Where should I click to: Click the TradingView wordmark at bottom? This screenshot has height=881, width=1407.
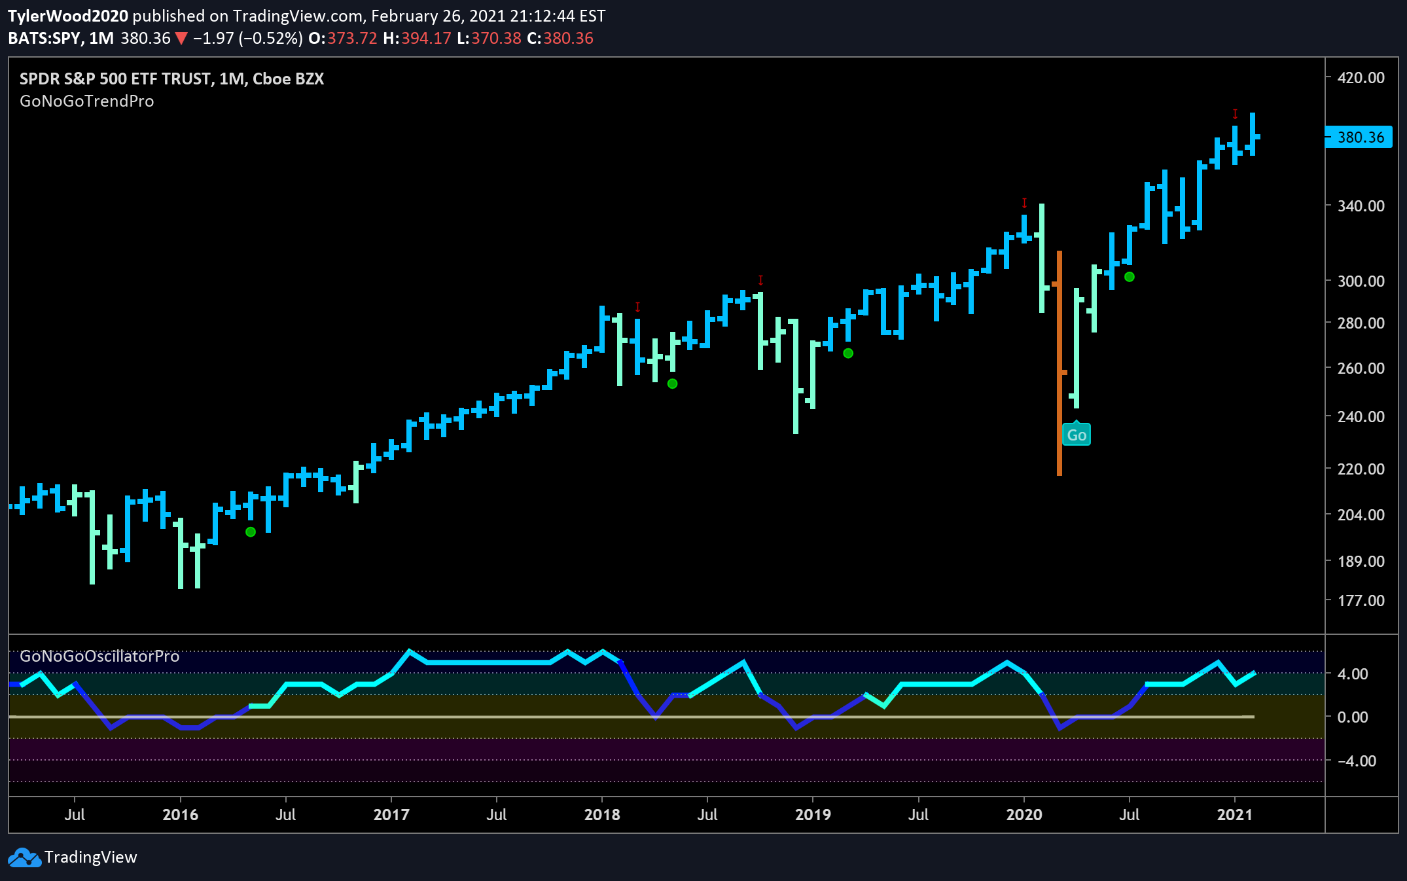coord(91,857)
